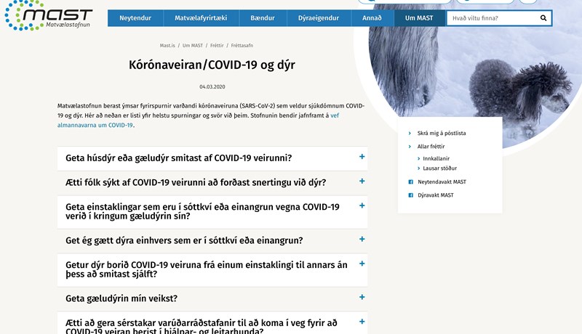582x334 pixels.
Task: Click chevron icon beside Innkallanir
Action: tap(419, 158)
